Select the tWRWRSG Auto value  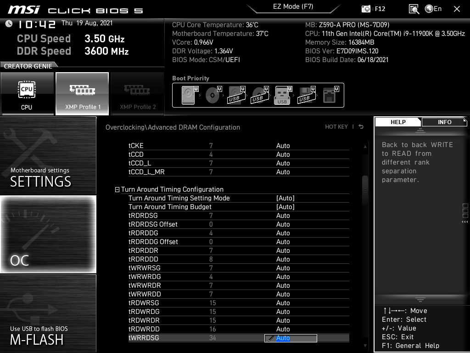(x=283, y=268)
